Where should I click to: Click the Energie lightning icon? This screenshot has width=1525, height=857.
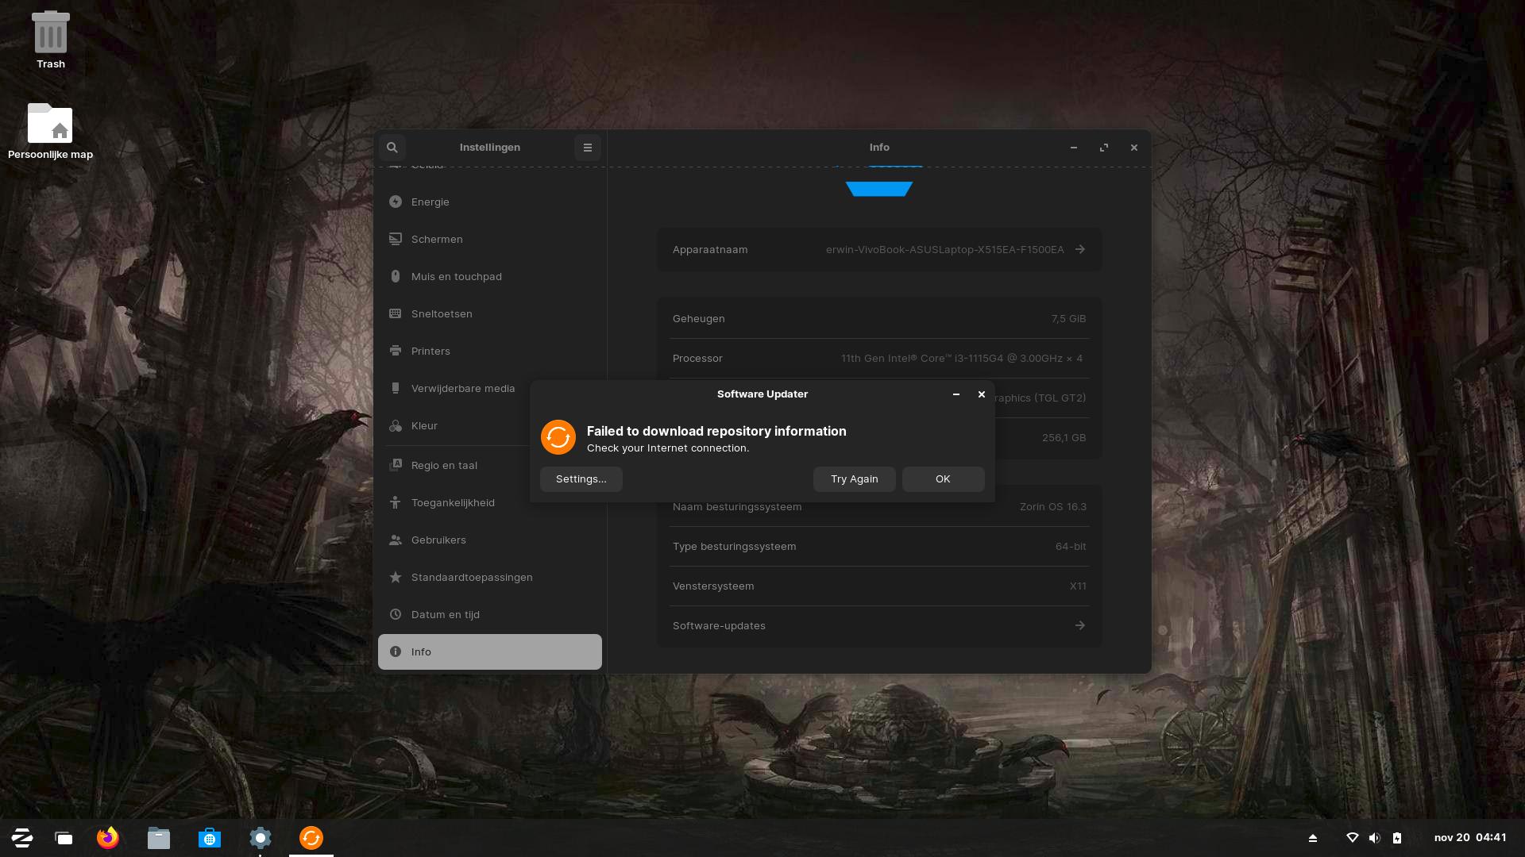tap(396, 202)
